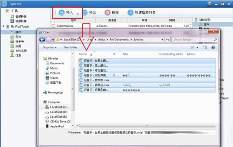Image resolution: width=233 pixels, height=147 pixels.
Task: Open the 视频转换 video converter tool
Action: pyautogui.click(x=19, y=21)
